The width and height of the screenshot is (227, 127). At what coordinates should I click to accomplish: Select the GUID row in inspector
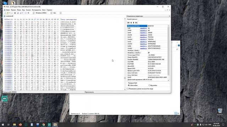[148, 77]
